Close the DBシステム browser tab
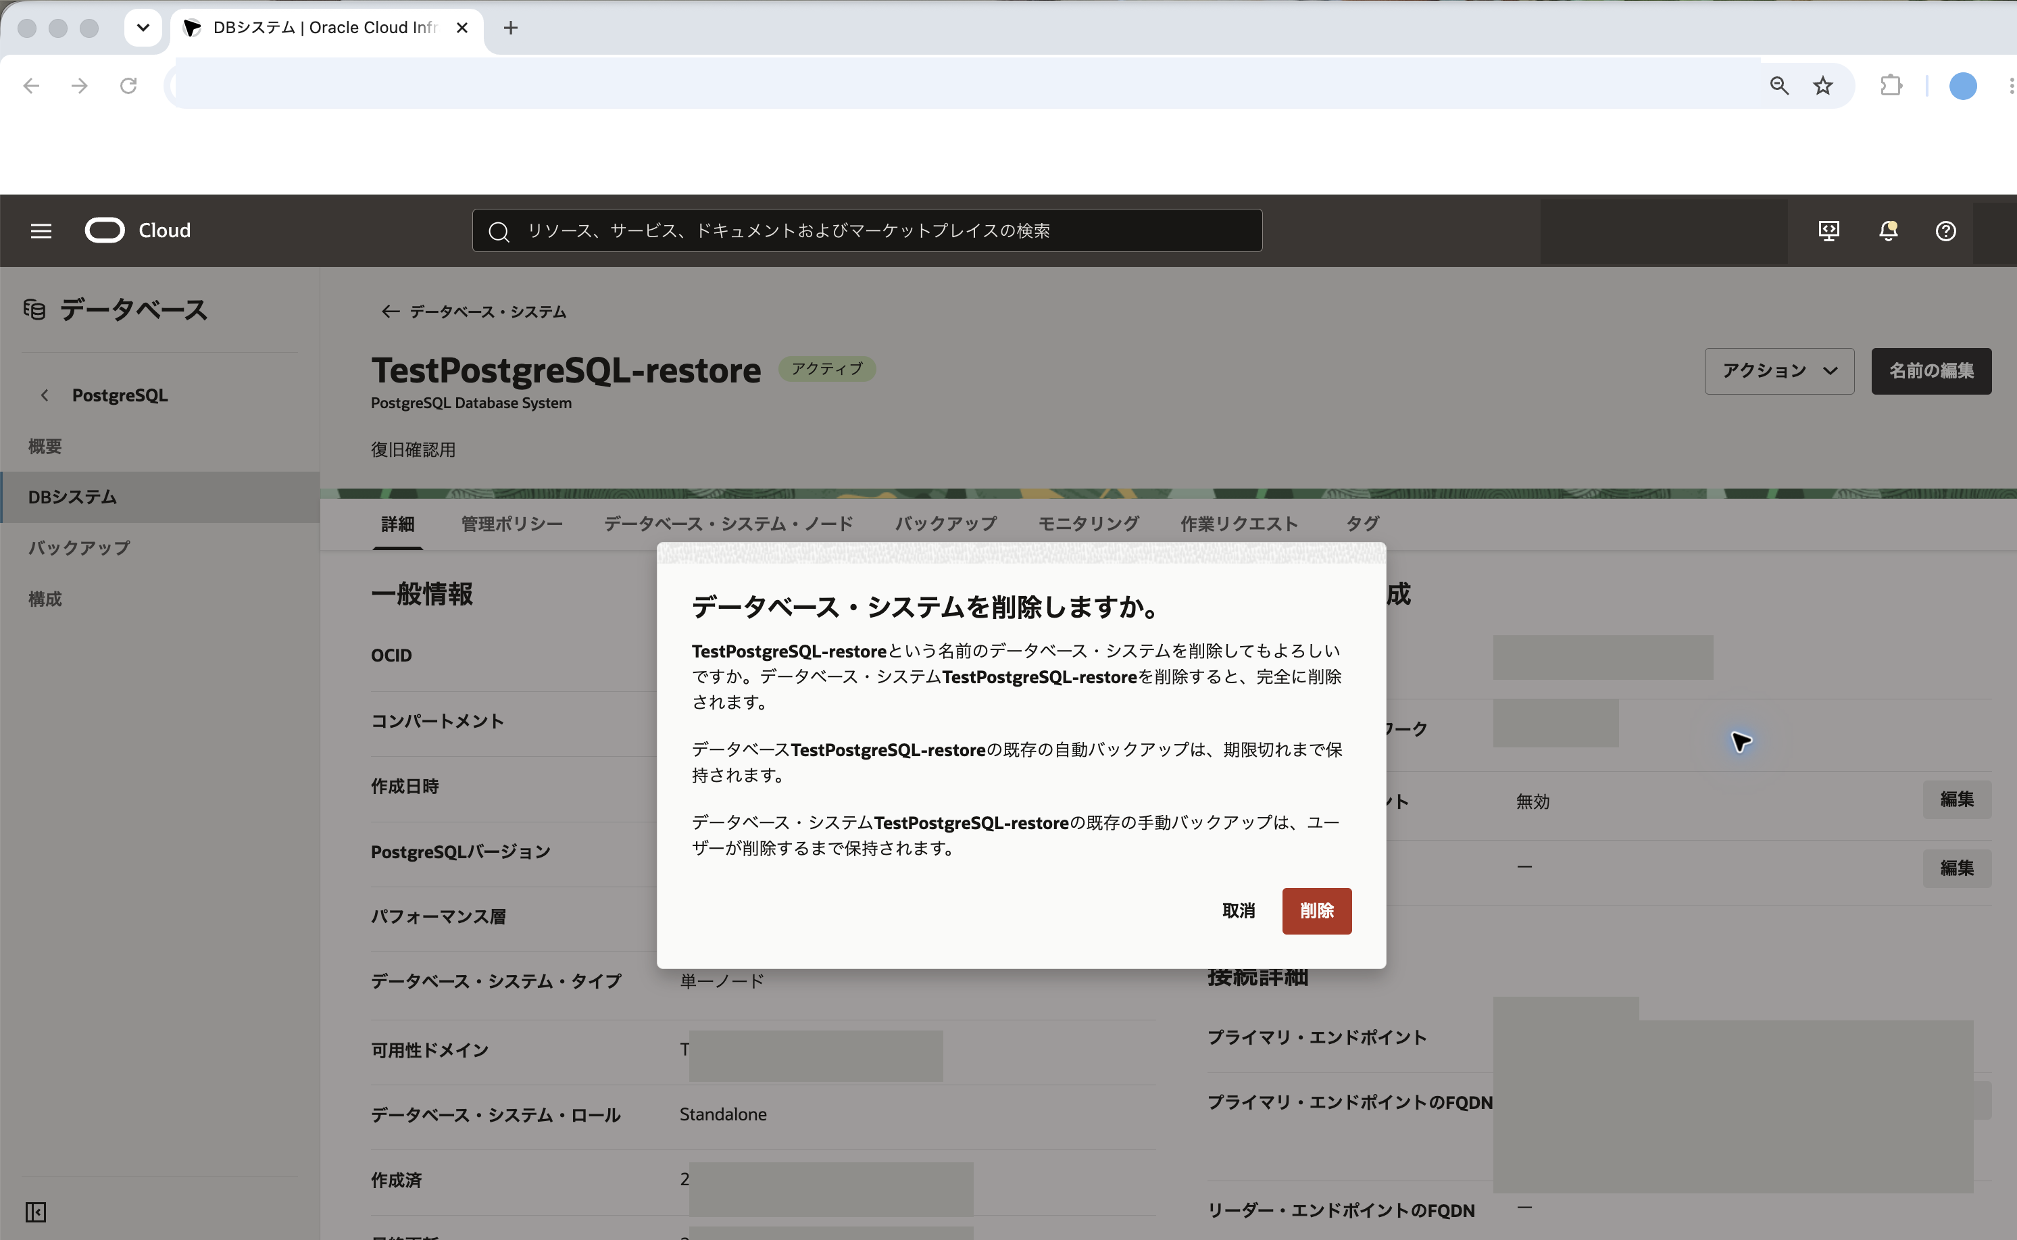Screen dimensions: 2017x1240 (462, 28)
